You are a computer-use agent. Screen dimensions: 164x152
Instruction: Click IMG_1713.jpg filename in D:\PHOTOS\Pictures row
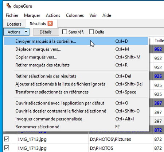point(32,139)
